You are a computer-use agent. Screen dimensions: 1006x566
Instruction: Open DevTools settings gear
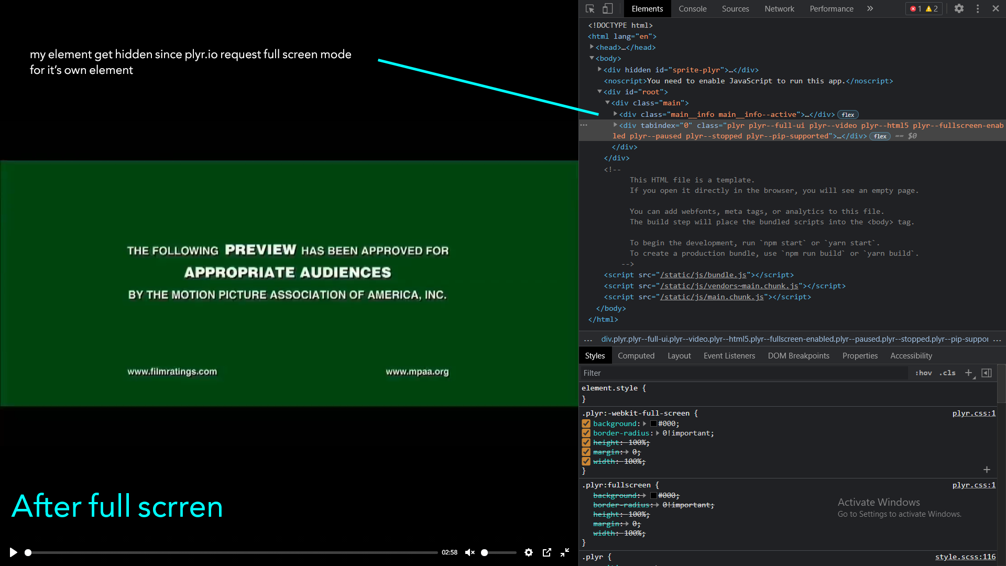click(x=959, y=9)
